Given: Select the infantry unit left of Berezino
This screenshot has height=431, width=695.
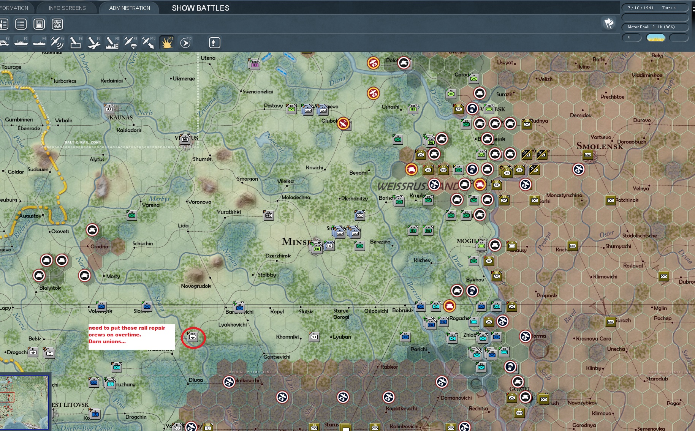Looking at the screenshot, I should 360,245.
